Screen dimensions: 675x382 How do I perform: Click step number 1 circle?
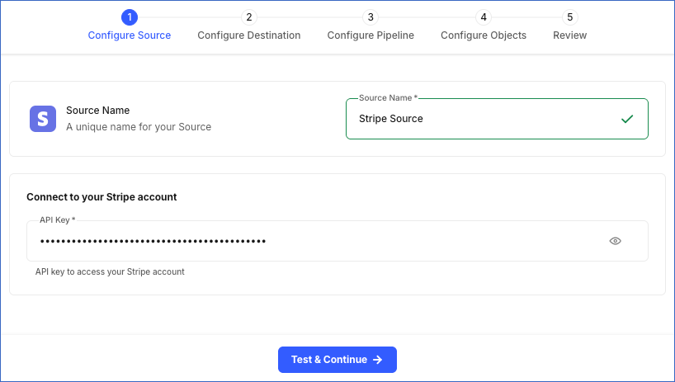130,17
